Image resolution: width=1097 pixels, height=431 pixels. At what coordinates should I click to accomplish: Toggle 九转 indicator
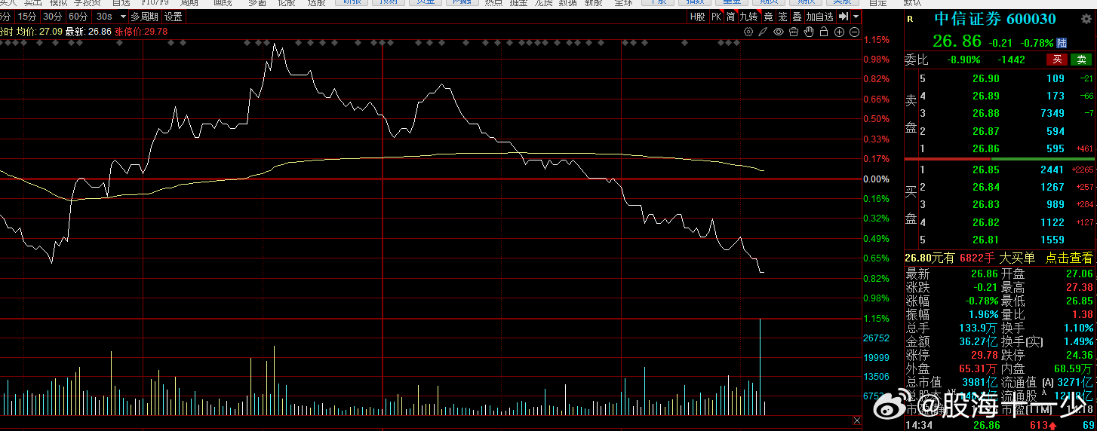point(748,16)
